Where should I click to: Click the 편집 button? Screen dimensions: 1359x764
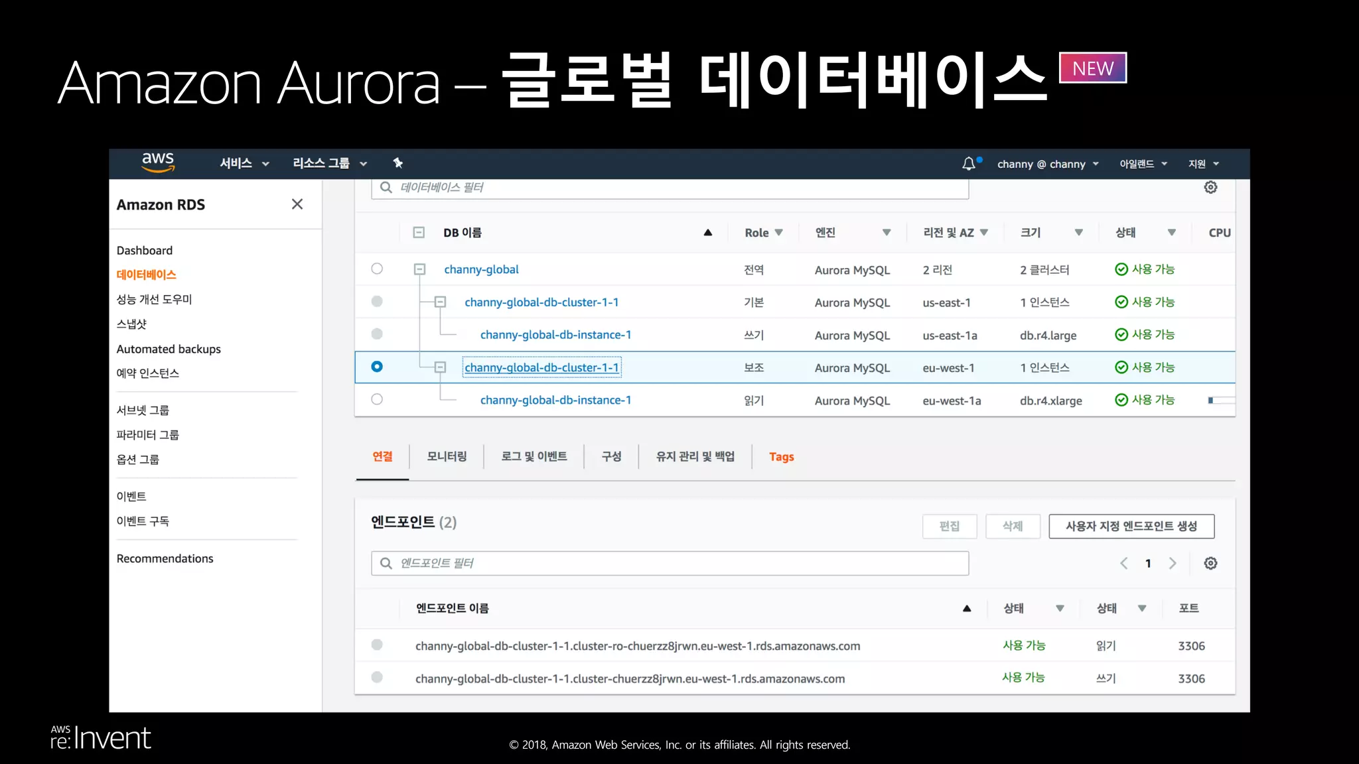coord(950,526)
